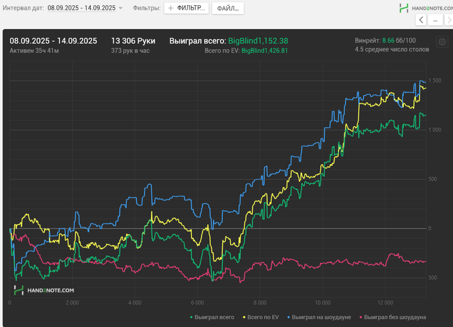
Task: Click the chart title date range 08.09.2025 - 14.09.2025
Action: click(54, 41)
